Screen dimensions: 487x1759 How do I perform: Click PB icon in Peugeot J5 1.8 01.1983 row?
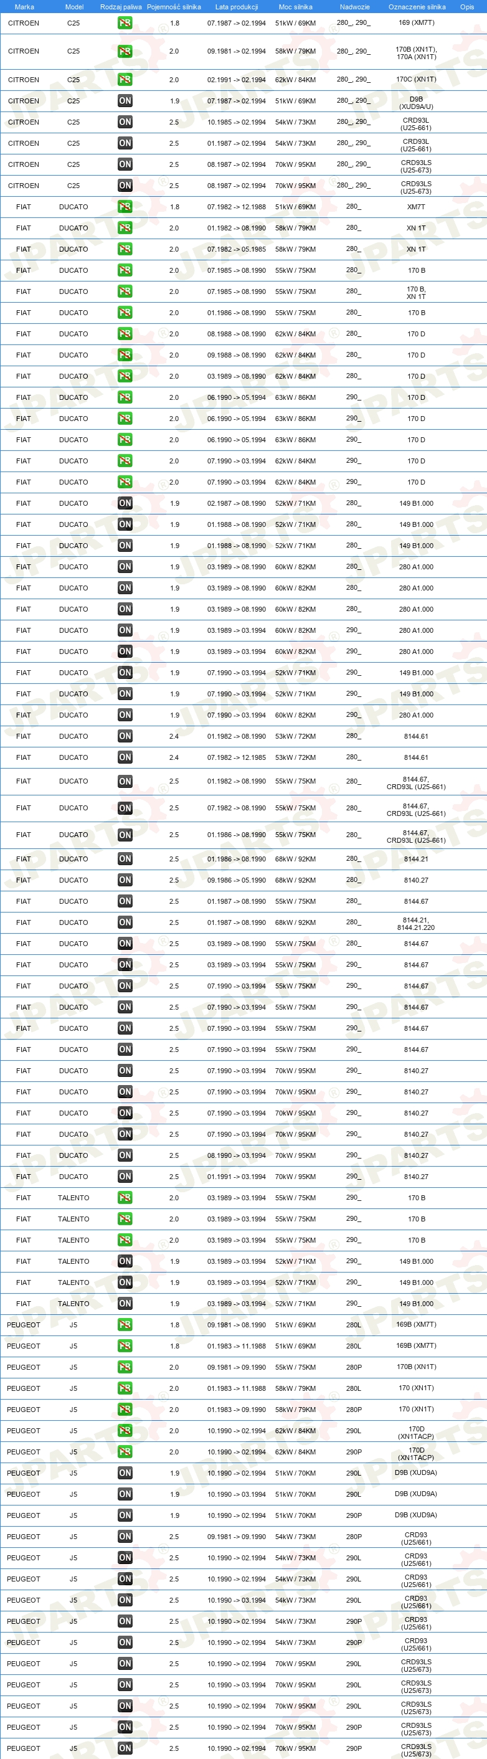pyautogui.click(x=125, y=1346)
